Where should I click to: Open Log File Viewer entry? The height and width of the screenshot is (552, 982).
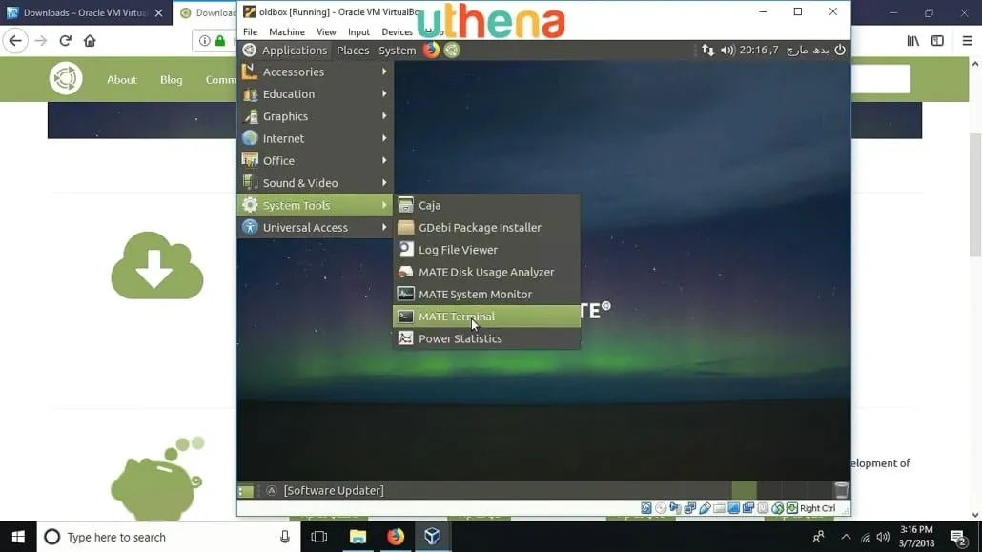[486, 250]
